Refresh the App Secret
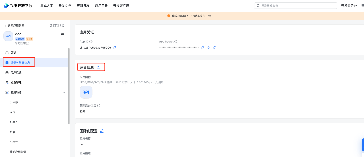 click(x=214, y=48)
